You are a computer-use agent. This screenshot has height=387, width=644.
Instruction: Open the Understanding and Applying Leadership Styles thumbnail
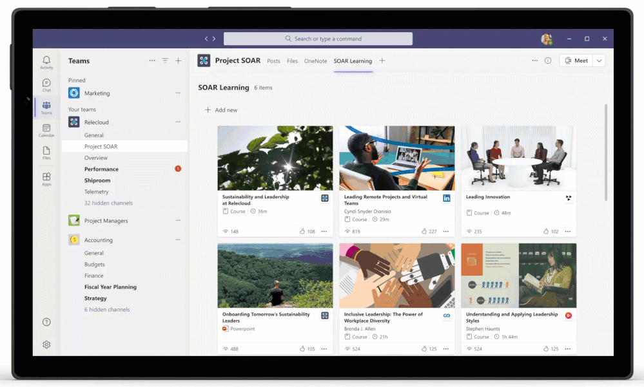[x=519, y=276]
